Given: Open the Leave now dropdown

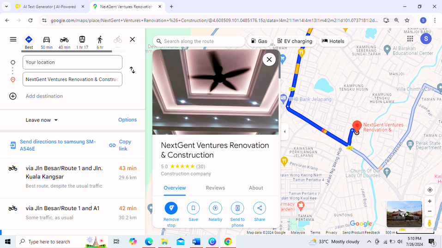Looking at the screenshot, I should (42, 120).
